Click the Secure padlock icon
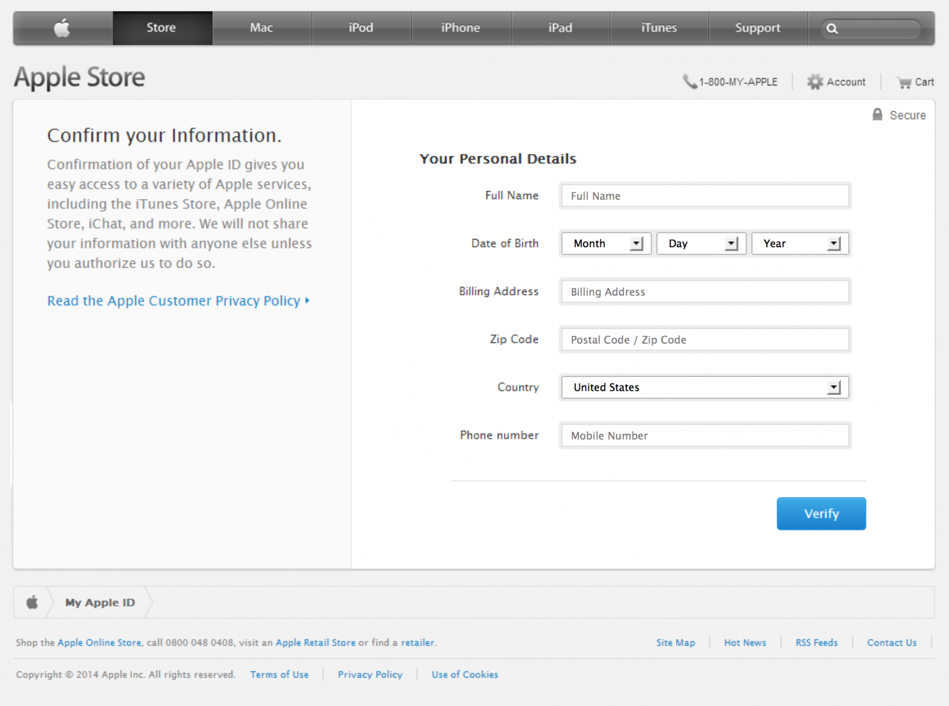 (x=877, y=114)
